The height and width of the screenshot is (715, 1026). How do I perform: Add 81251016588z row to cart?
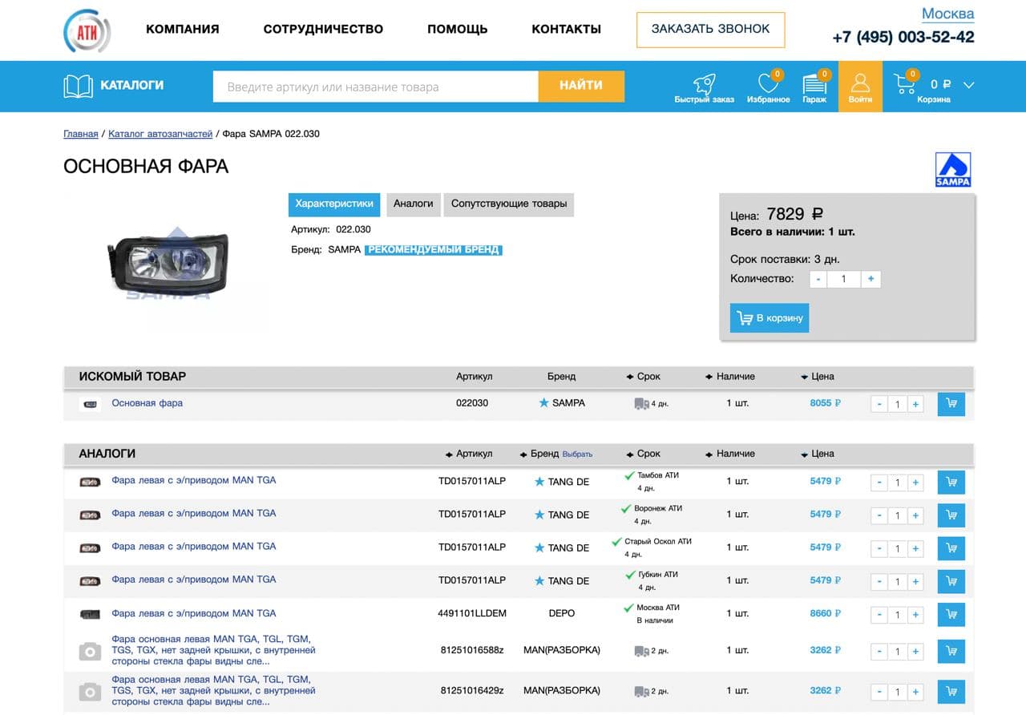(951, 651)
